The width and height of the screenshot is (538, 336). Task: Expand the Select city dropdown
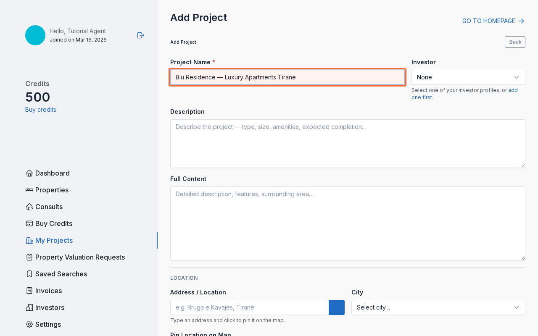tap(438, 307)
